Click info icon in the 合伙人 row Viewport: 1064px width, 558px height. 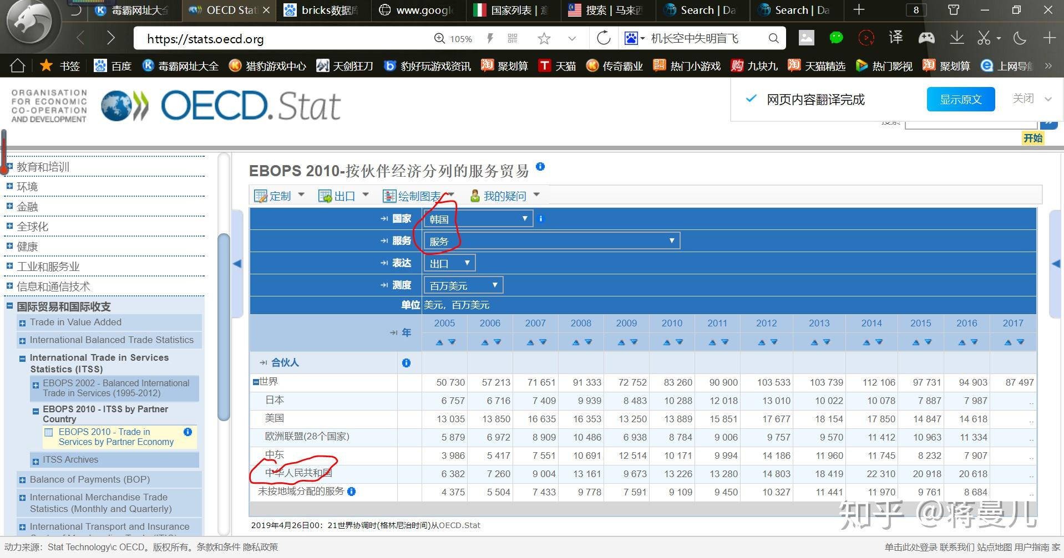pyautogui.click(x=406, y=363)
